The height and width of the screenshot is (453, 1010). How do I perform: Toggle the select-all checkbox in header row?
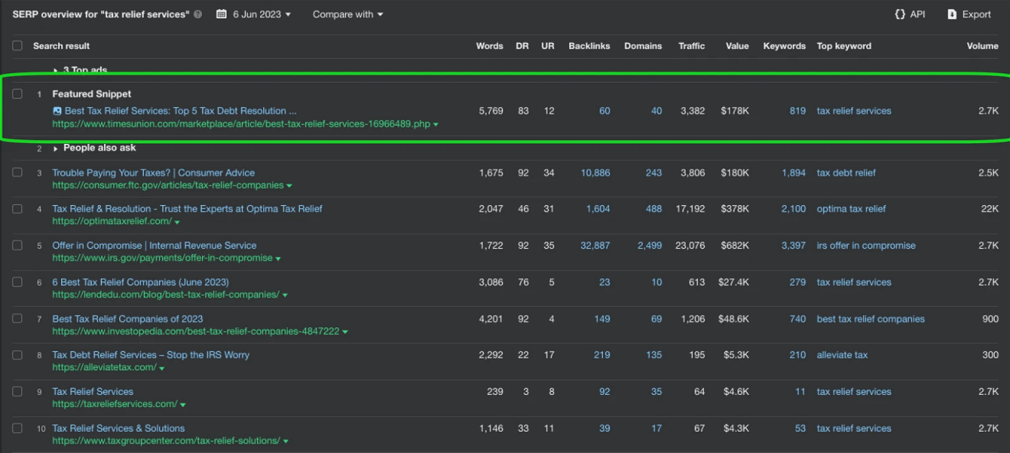pos(17,45)
